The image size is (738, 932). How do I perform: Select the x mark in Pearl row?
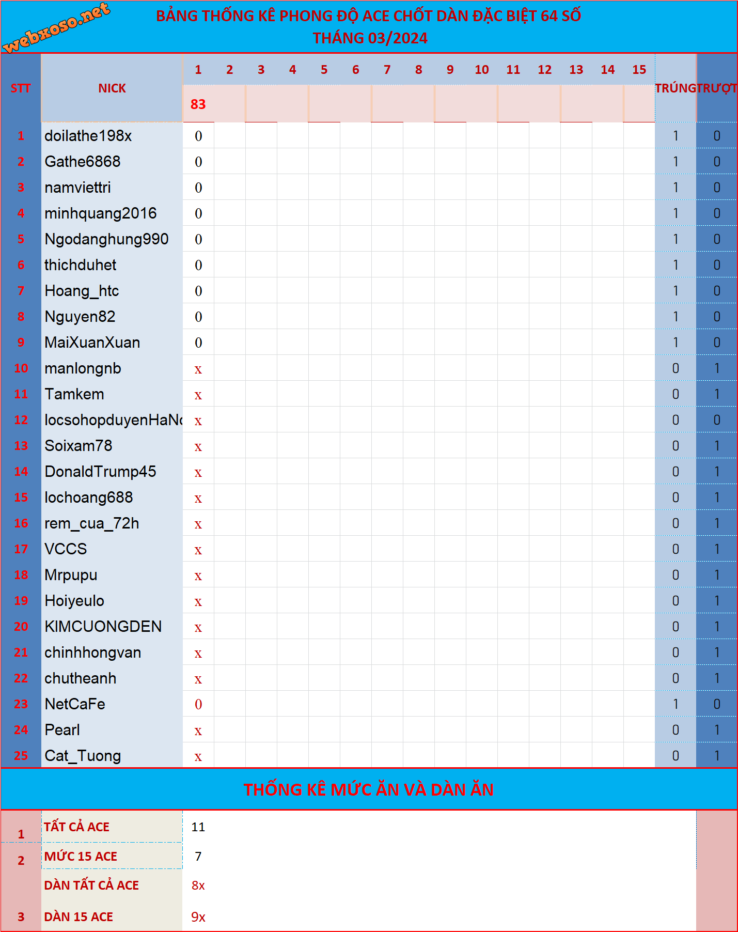[198, 731]
